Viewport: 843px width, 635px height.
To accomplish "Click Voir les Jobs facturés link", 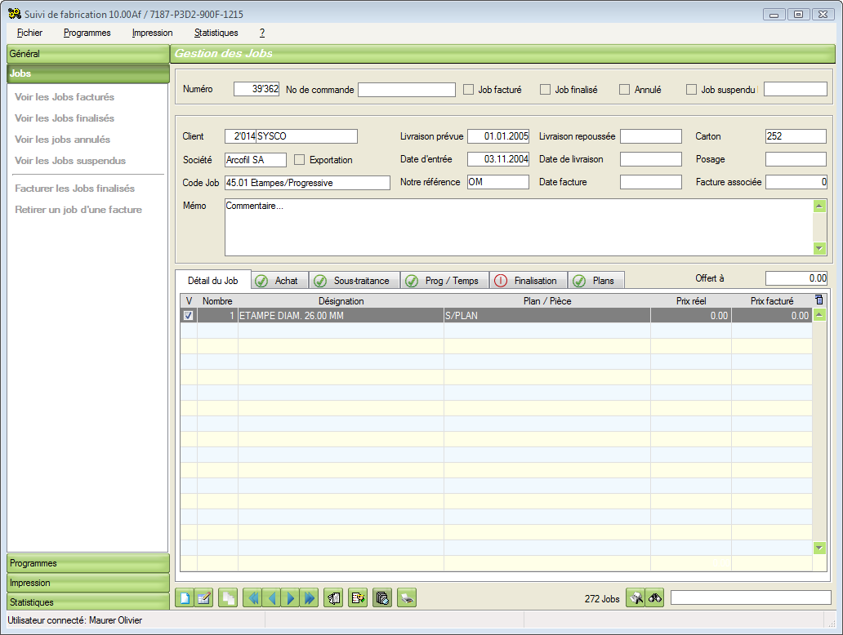I will pos(65,97).
